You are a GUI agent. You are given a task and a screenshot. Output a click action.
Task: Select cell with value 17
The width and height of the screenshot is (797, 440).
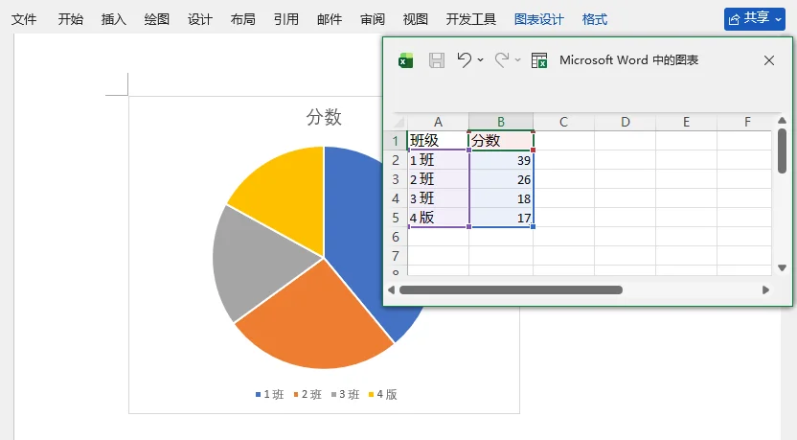coord(501,218)
